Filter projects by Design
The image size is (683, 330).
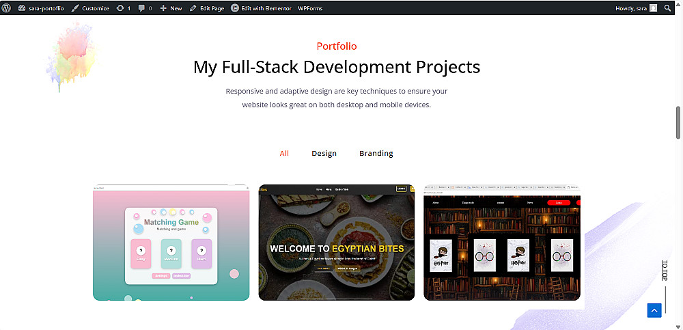pyautogui.click(x=324, y=154)
